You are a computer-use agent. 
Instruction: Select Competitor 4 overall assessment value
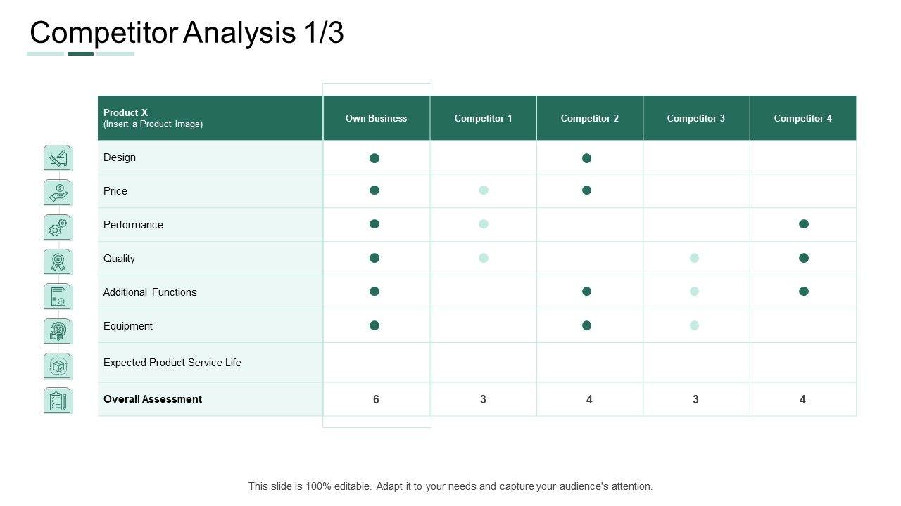(802, 399)
